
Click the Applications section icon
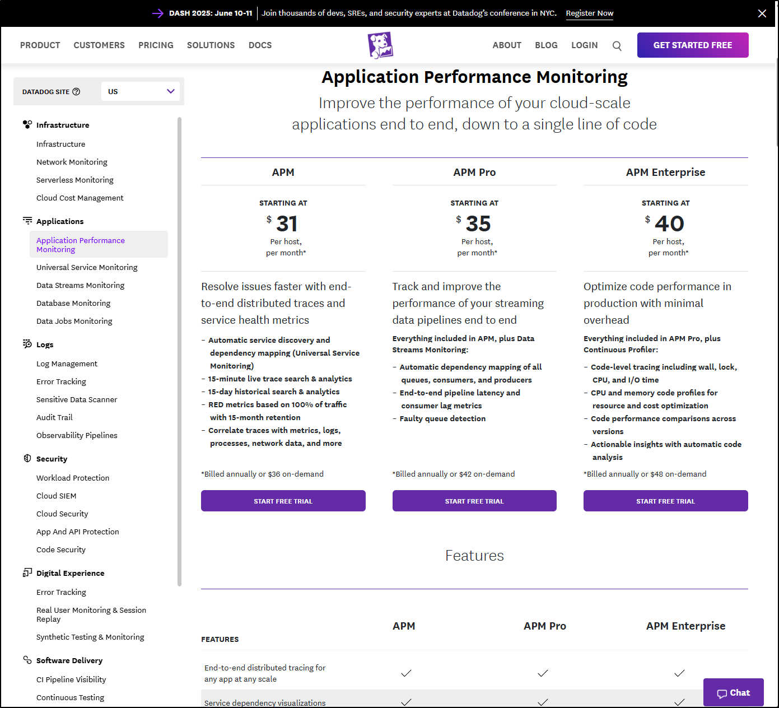[x=27, y=221]
